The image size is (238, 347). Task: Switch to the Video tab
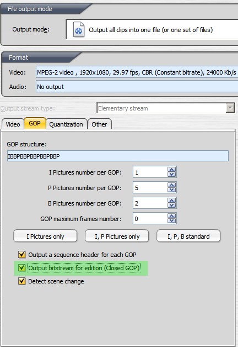13,124
